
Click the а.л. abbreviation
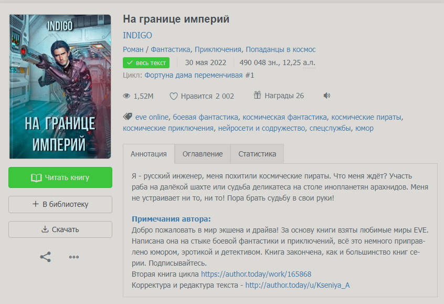point(309,62)
